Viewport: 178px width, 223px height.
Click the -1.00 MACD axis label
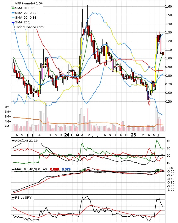(170, 190)
